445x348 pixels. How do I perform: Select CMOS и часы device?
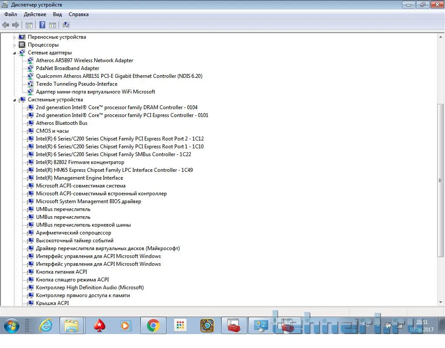click(52, 131)
